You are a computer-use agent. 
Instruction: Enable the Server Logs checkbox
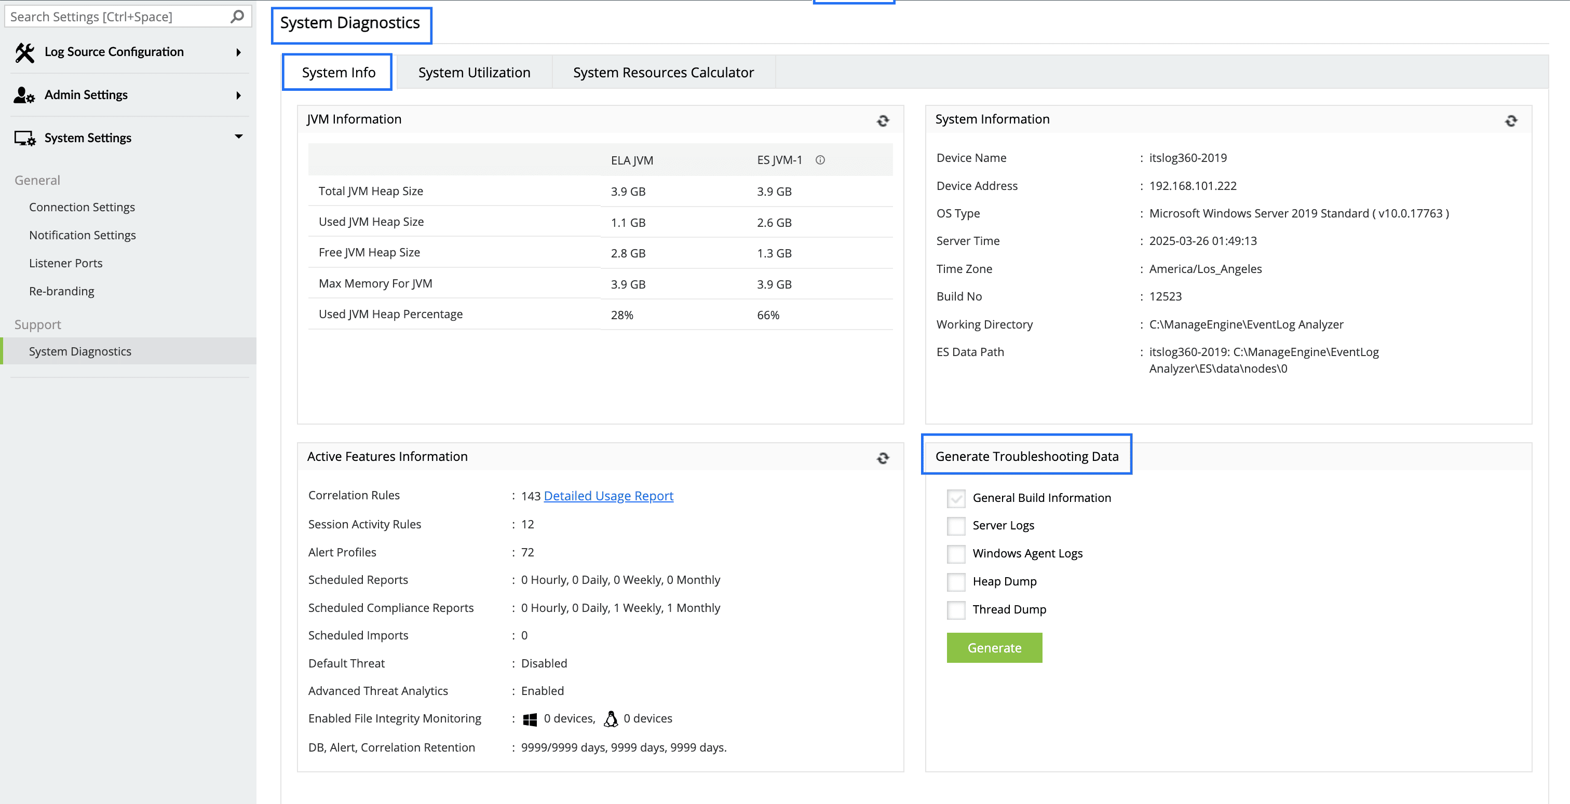click(x=956, y=526)
